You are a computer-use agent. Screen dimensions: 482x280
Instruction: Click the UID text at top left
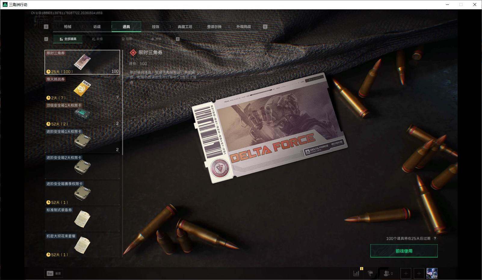(67, 13)
